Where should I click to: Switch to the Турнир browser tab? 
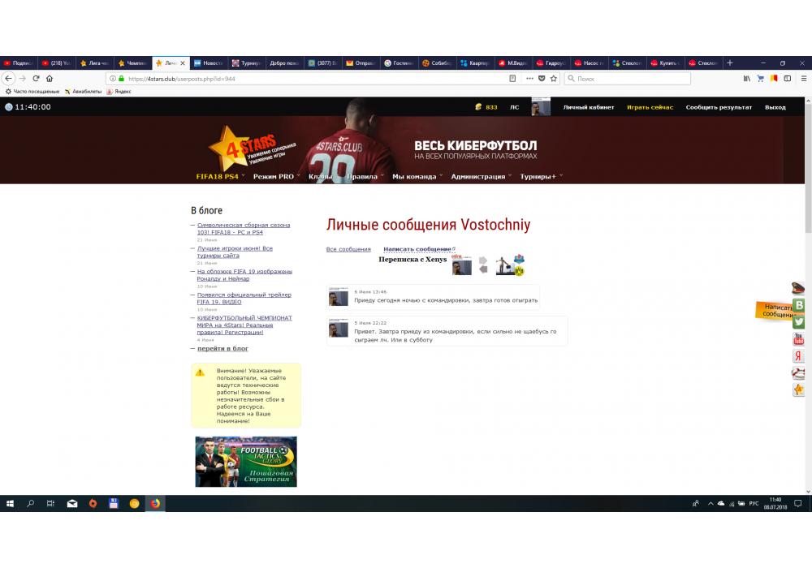(247, 63)
